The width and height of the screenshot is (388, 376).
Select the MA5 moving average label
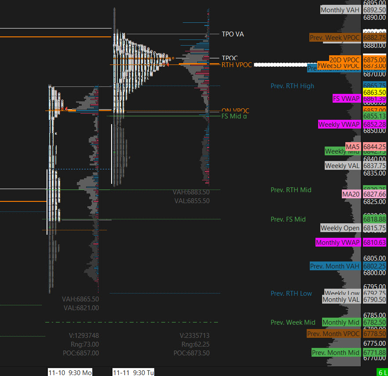pos(353,147)
